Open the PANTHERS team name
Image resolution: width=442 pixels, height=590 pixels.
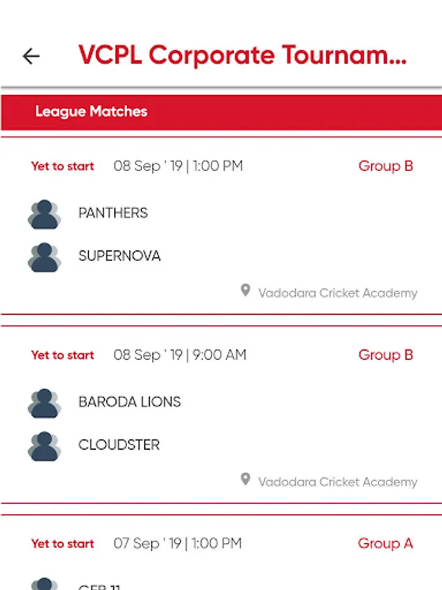tap(113, 213)
